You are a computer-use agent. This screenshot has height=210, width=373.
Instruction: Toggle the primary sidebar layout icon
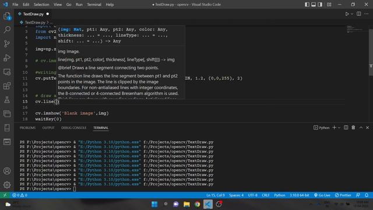point(307,5)
